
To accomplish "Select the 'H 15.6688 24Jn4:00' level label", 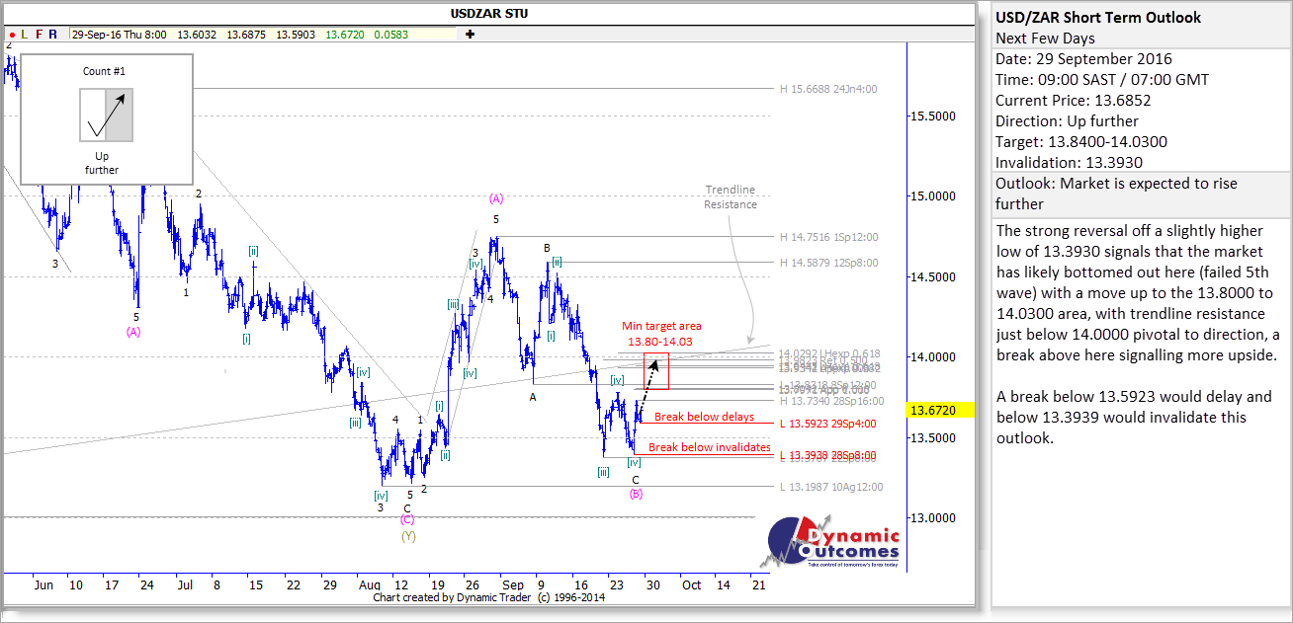I will [827, 89].
